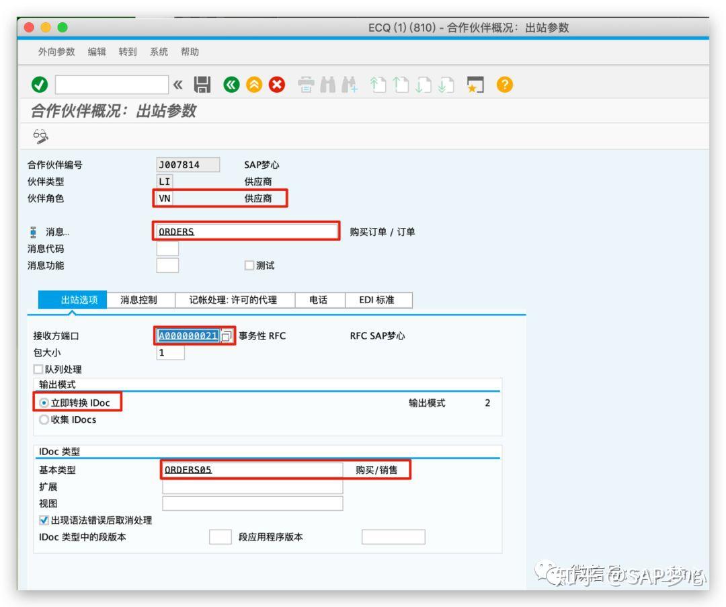
Task: Click the 段应用程序版本 field
Action: click(393, 537)
